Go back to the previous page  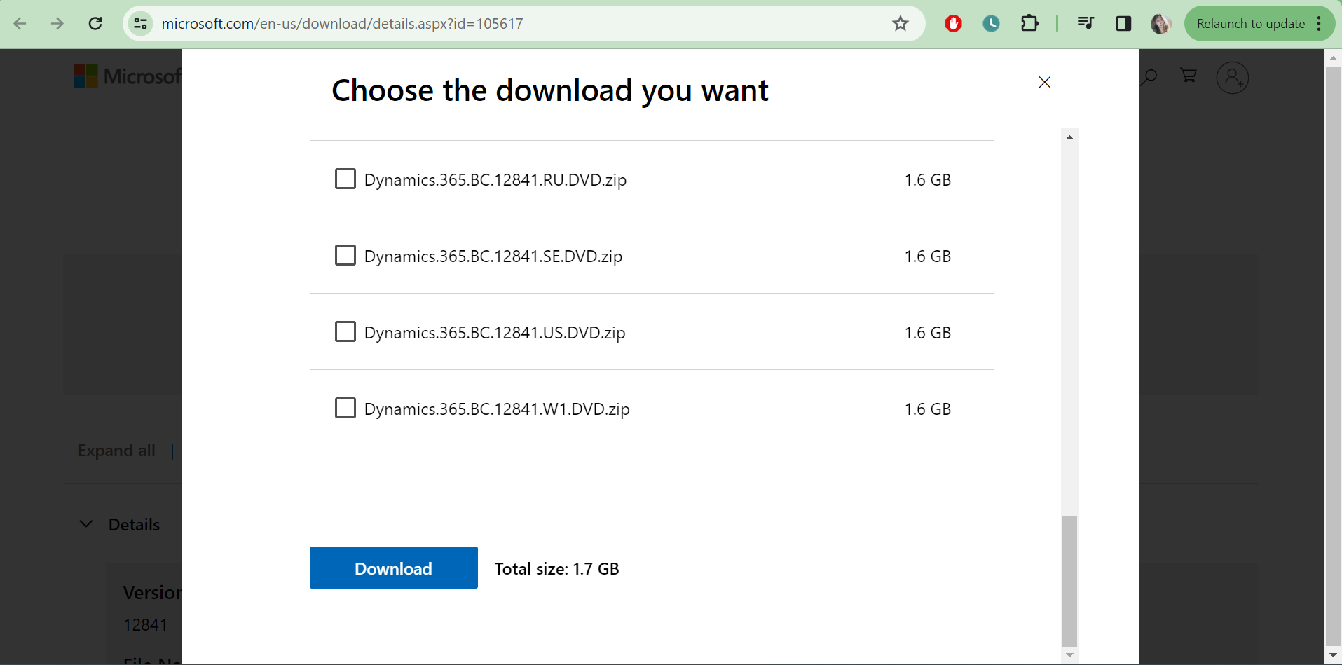click(20, 24)
